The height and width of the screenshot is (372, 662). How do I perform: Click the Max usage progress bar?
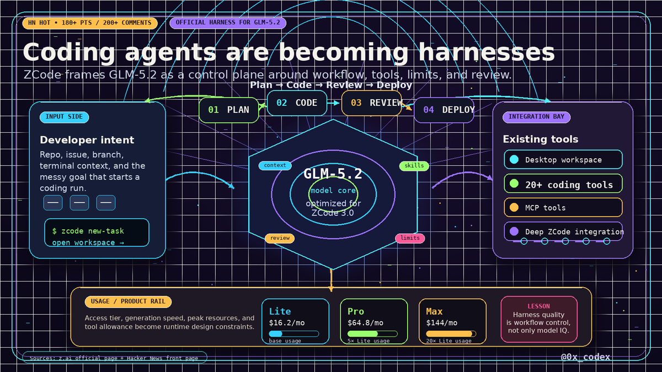pos(451,333)
